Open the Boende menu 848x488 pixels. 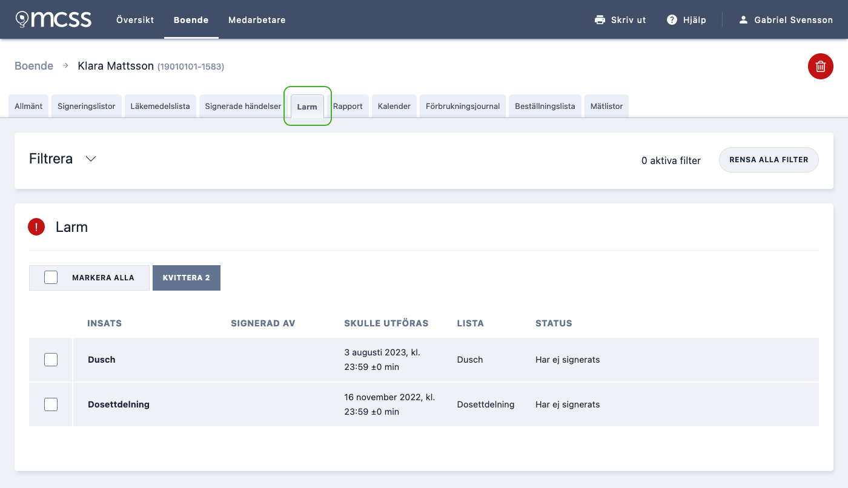[x=191, y=20]
